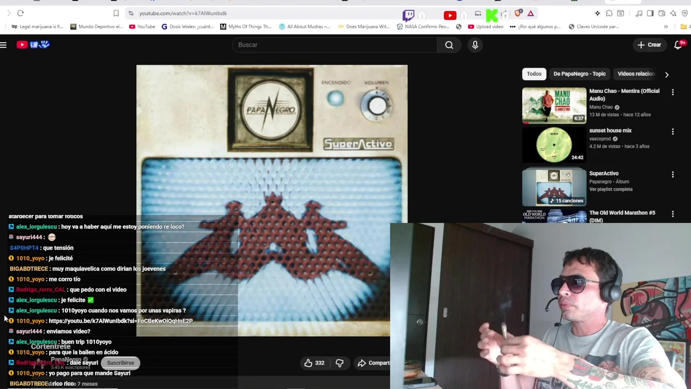Image resolution: width=691 pixels, height=389 pixels.
Task: Click the Buscar search field
Action: (335, 45)
